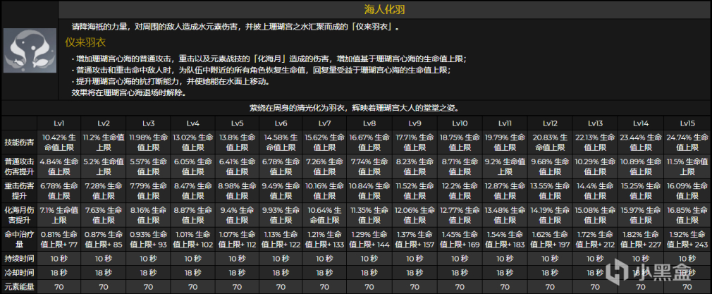The width and height of the screenshot is (712, 294).
Task: Click the 15.62% 生命值上限 cell
Action: tap(326, 142)
